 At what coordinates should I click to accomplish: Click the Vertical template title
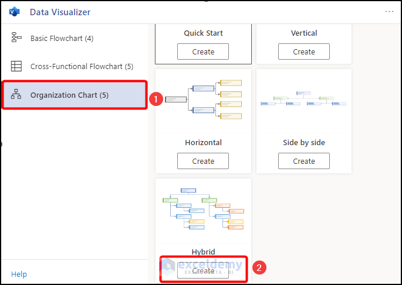click(x=303, y=33)
